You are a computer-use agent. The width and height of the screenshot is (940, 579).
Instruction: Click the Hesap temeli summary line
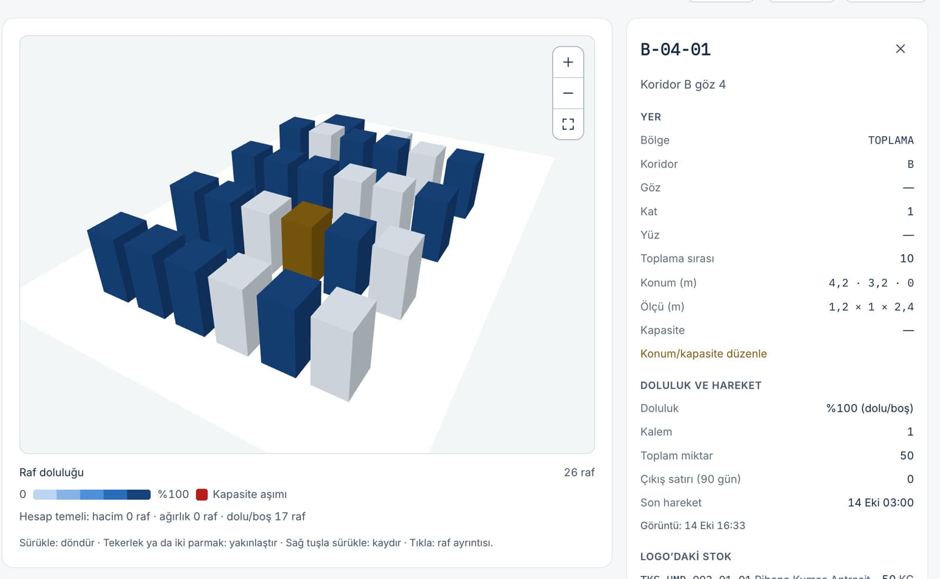162,517
